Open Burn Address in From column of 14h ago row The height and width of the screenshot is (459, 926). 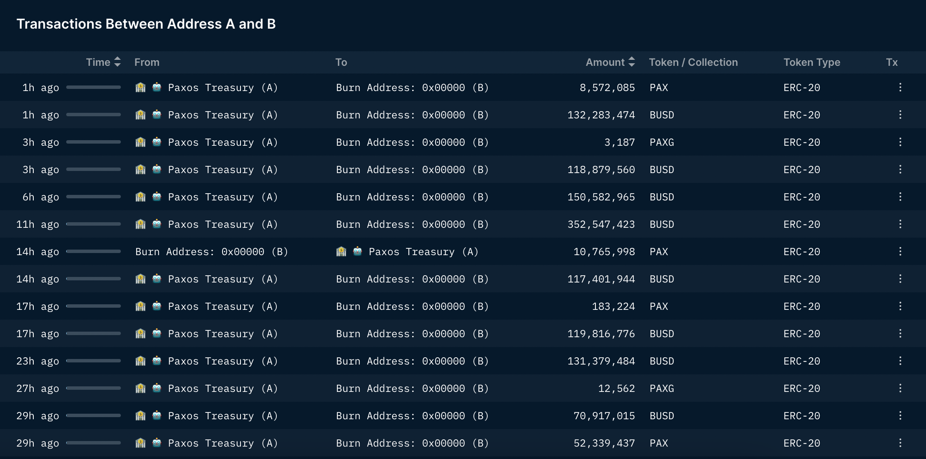211,252
